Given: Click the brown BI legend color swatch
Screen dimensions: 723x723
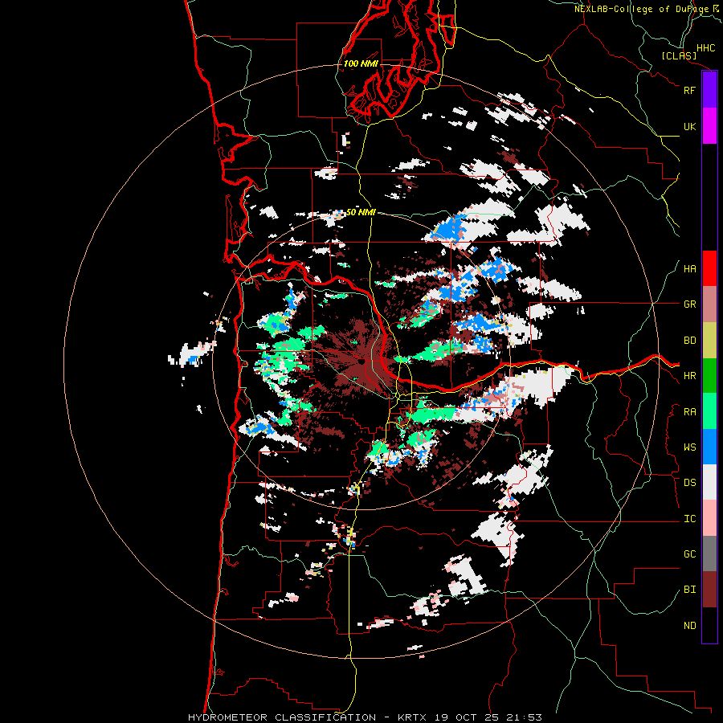Looking at the screenshot, I should tap(709, 590).
